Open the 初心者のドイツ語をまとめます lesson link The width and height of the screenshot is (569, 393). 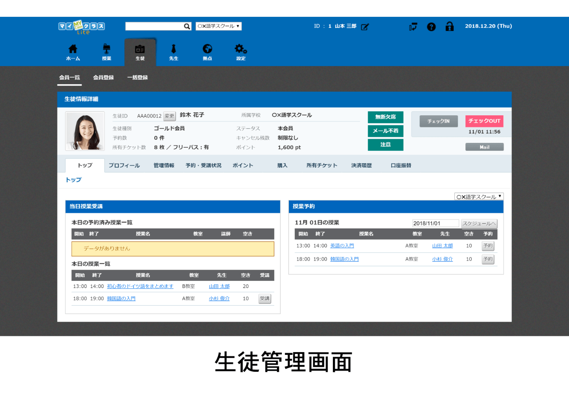coord(140,287)
